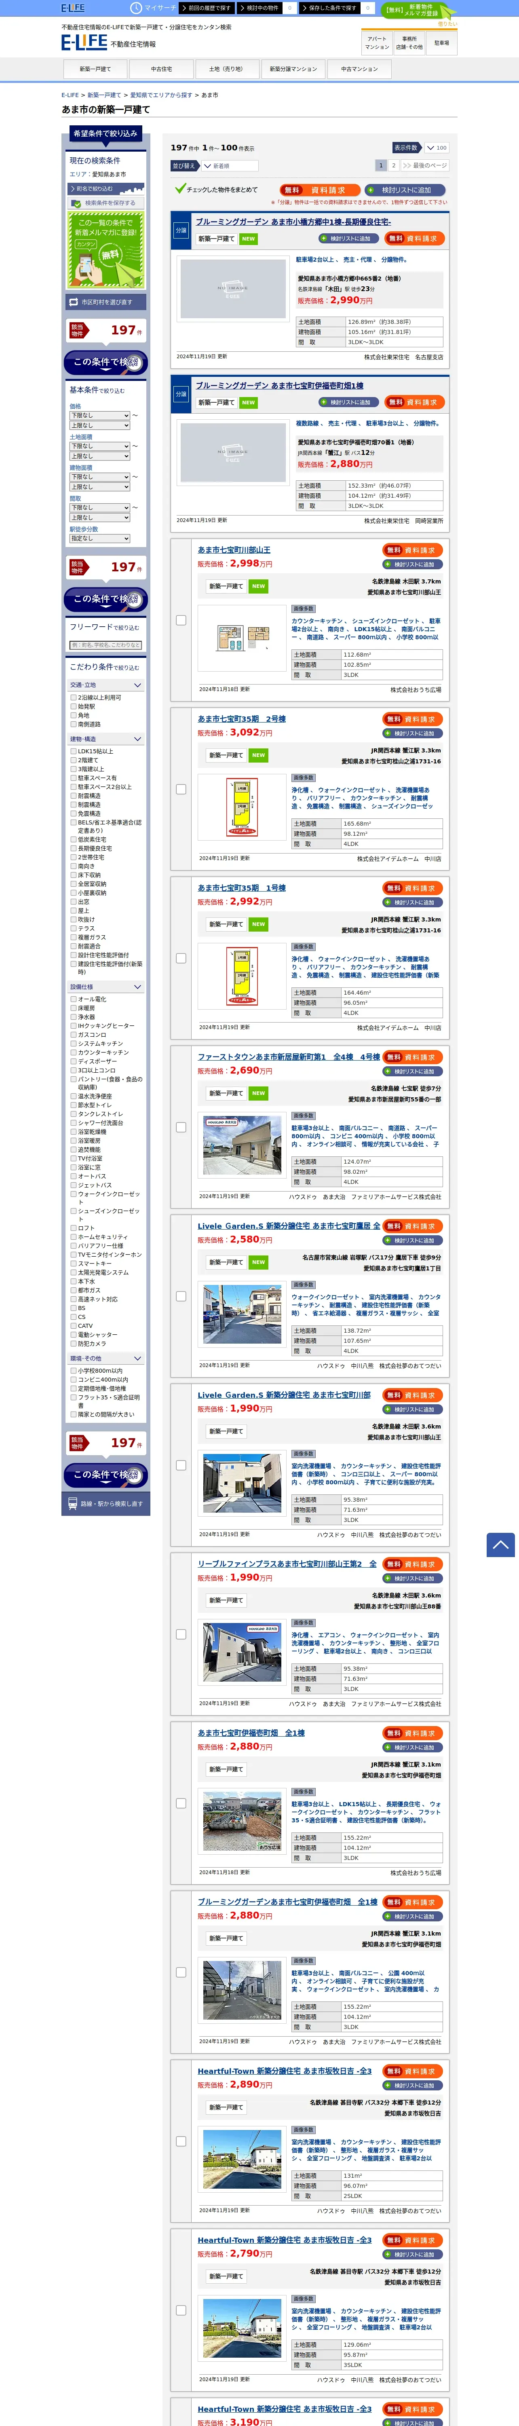Check the オール電化 filter option

click(74, 999)
